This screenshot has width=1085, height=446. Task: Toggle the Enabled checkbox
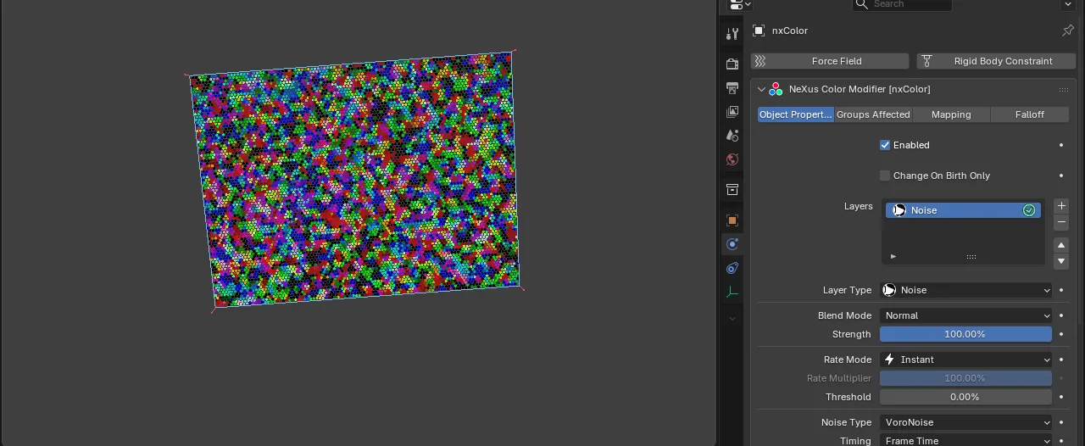pyautogui.click(x=885, y=145)
